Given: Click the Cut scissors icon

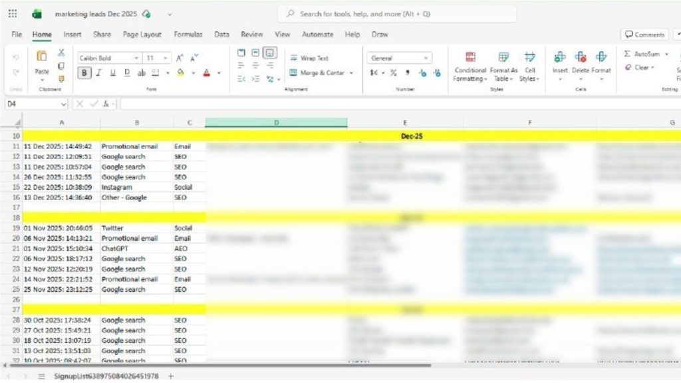Looking at the screenshot, I should pos(61,53).
